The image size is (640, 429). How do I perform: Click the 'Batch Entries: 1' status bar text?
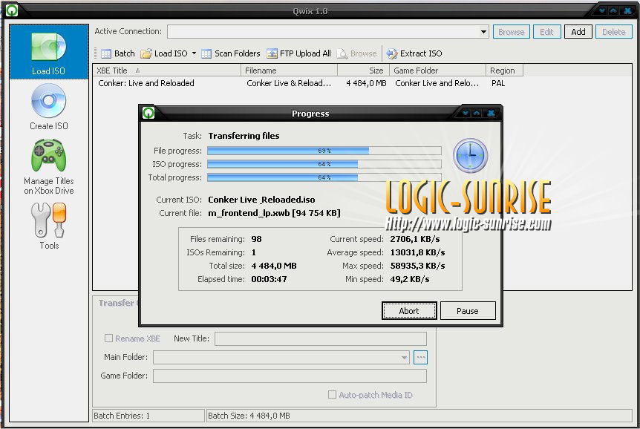click(x=122, y=416)
